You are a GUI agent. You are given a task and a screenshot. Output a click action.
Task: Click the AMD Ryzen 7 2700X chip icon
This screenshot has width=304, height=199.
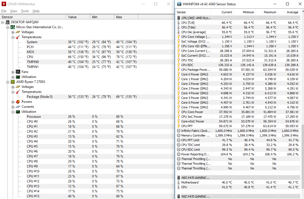tap(13, 82)
